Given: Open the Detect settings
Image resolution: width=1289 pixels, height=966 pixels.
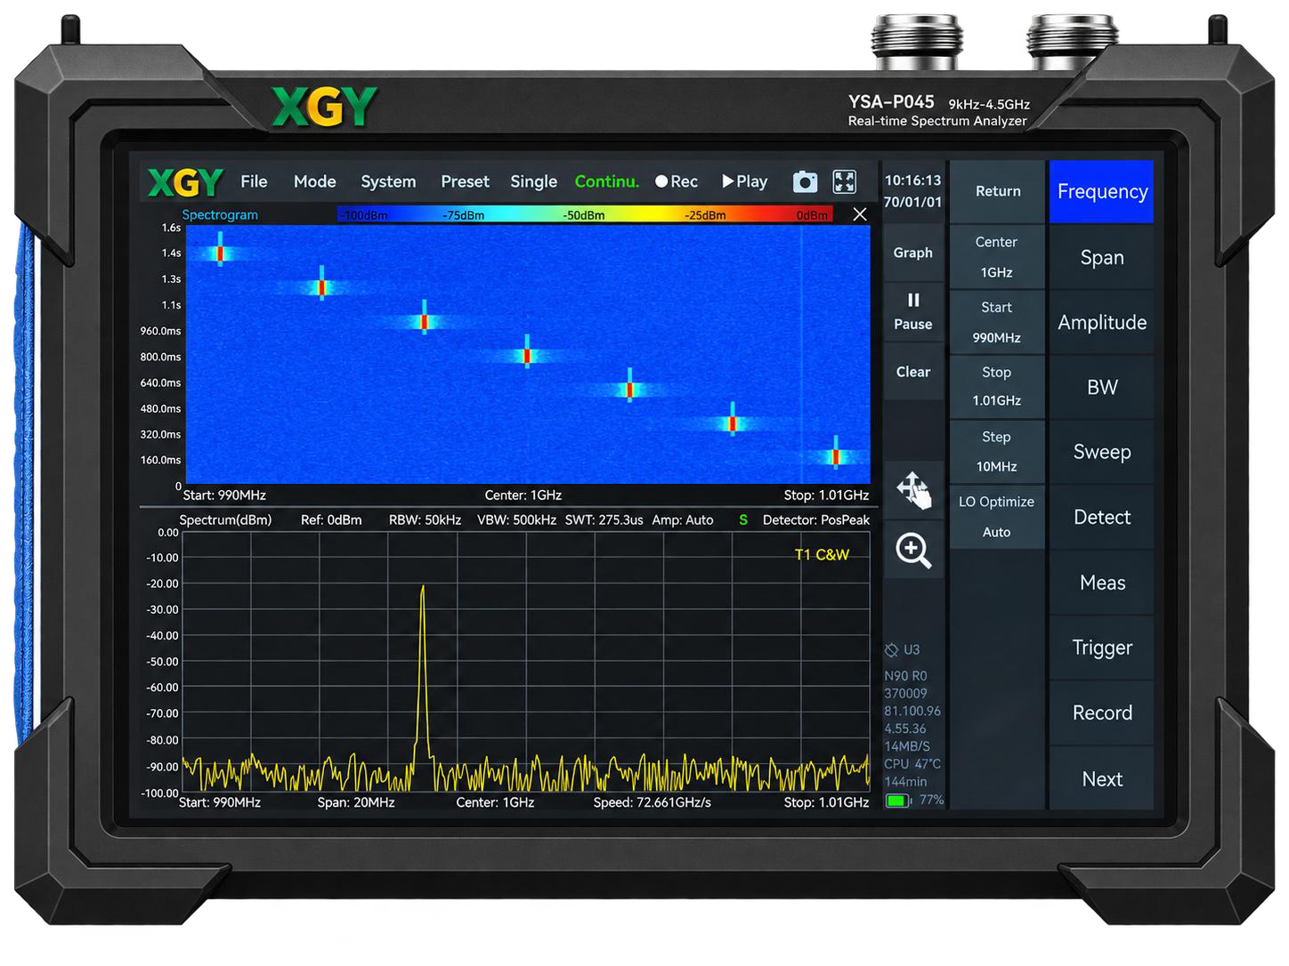Looking at the screenshot, I should (1102, 517).
